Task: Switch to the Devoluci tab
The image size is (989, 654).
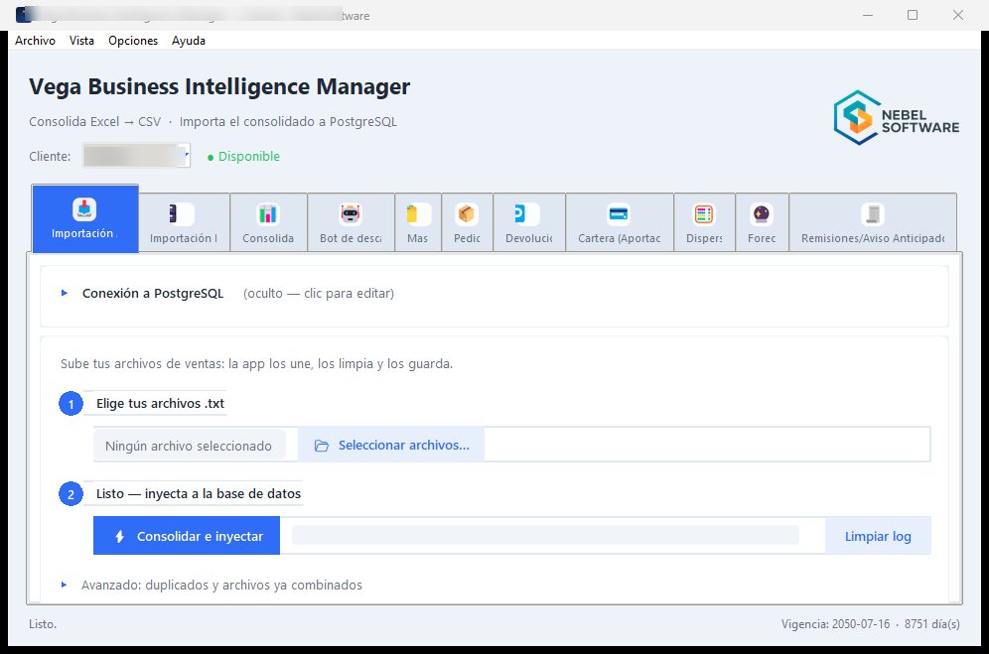Action: (x=528, y=222)
